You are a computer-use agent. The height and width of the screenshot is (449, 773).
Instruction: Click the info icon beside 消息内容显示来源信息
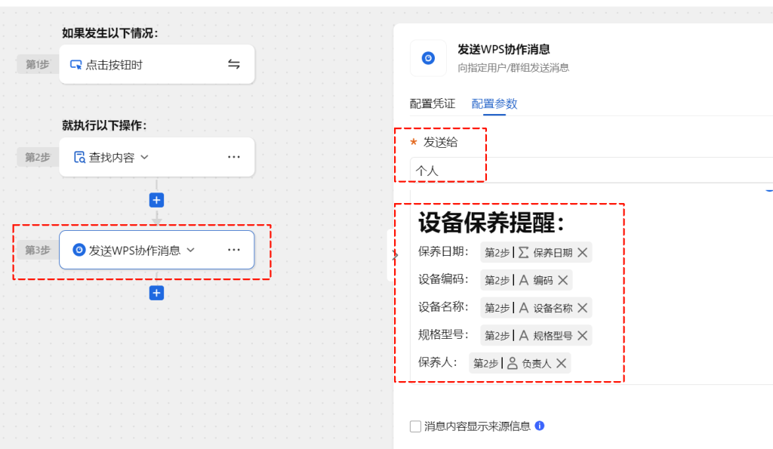coord(539,426)
